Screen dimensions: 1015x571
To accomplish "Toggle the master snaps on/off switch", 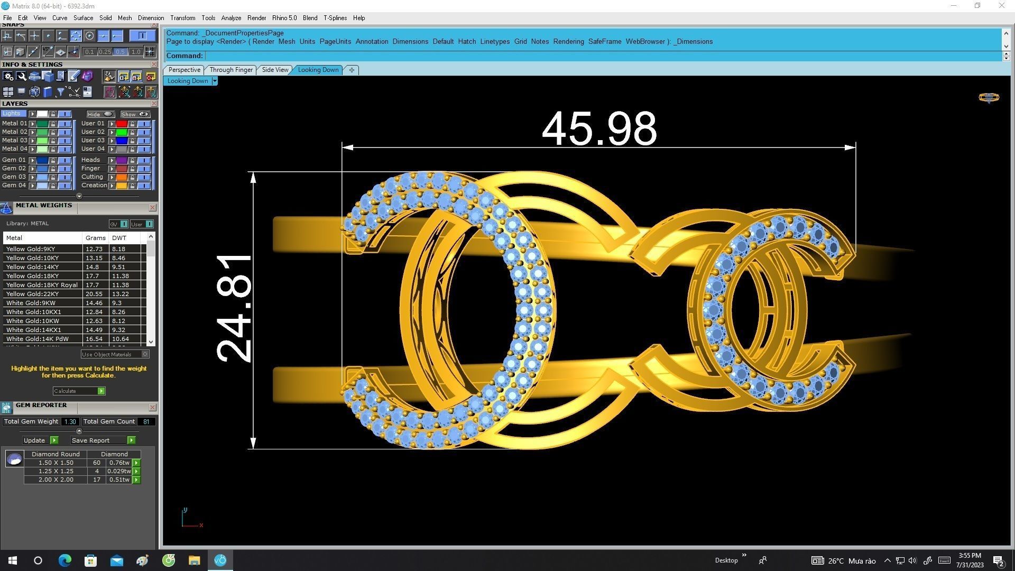I will coord(143,35).
